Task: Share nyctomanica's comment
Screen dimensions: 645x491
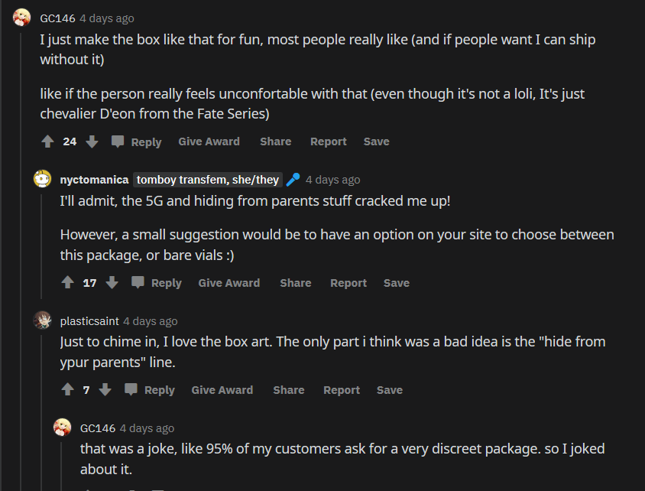Action: [x=295, y=283]
